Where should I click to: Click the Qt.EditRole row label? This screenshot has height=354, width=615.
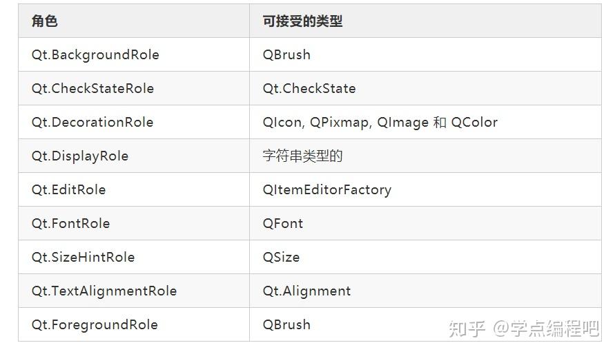tap(68, 189)
